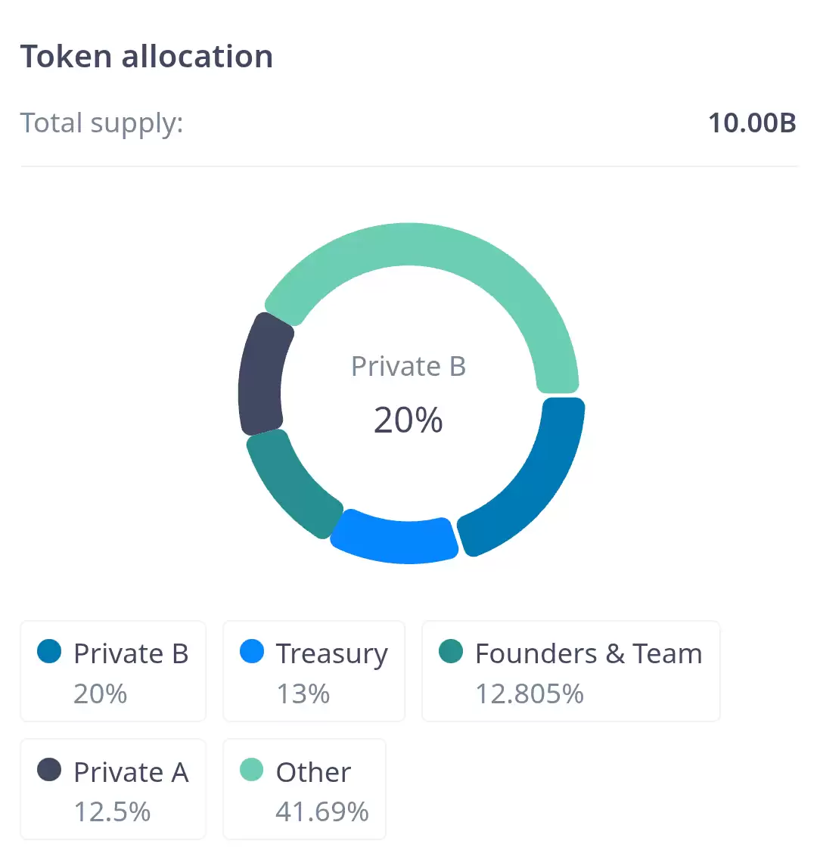Click the 20% figure in the donut center
The width and height of the screenshot is (817, 850).
pyautogui.click(x=408, y=420)
